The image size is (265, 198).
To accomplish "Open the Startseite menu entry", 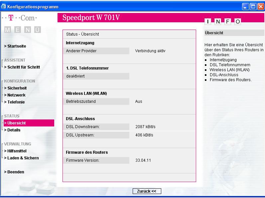I will pyautogui.click(x=15, y=46).
